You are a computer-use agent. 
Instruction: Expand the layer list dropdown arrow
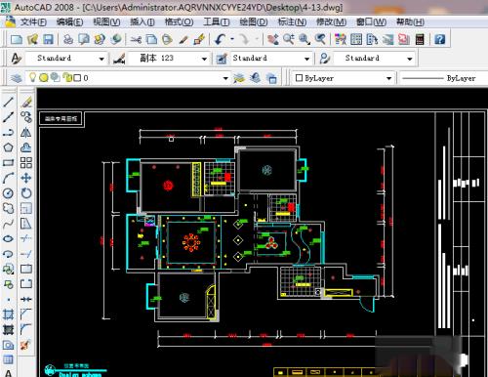coord(225,78)
